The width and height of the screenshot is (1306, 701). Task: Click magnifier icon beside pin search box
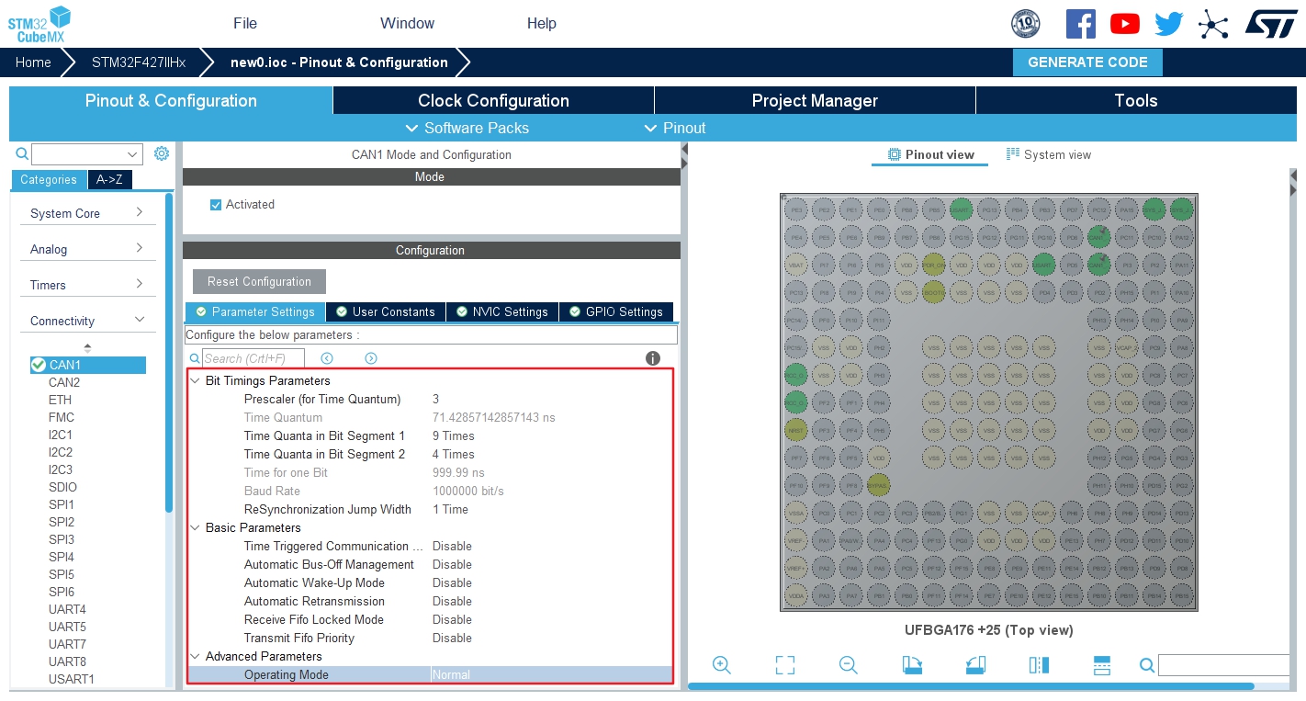(x=1146, y=665)
